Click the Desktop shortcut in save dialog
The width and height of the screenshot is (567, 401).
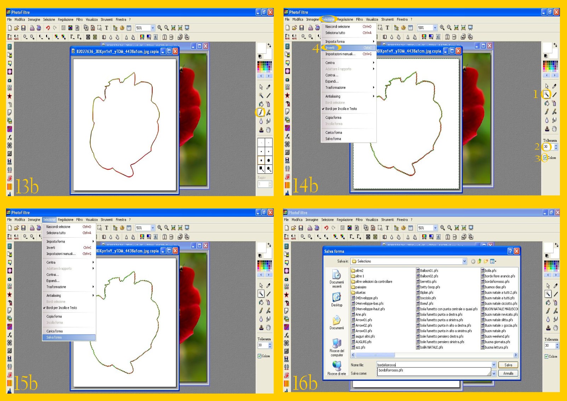[x=337, y=300]
